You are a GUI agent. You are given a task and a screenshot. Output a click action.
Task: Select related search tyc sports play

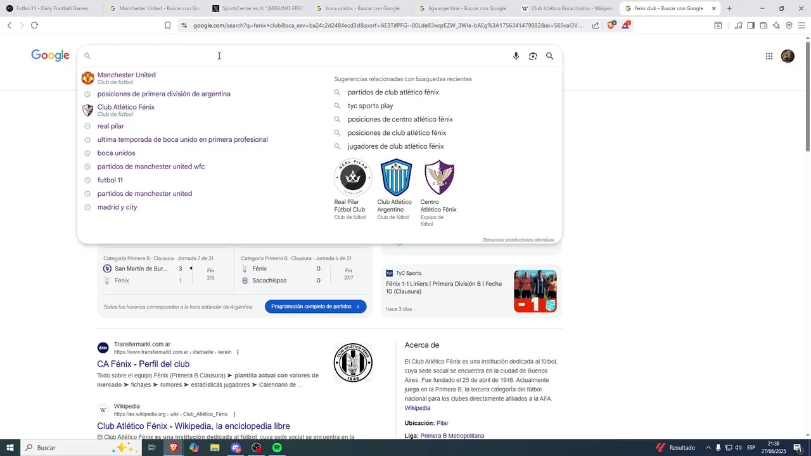370,106
